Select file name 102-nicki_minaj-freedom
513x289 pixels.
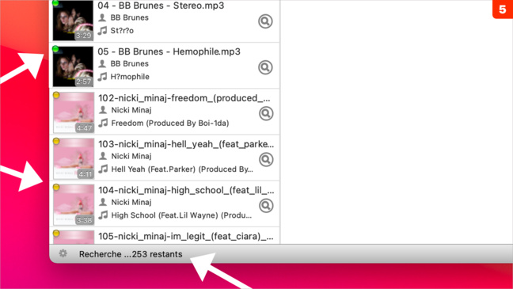[184, 98]
